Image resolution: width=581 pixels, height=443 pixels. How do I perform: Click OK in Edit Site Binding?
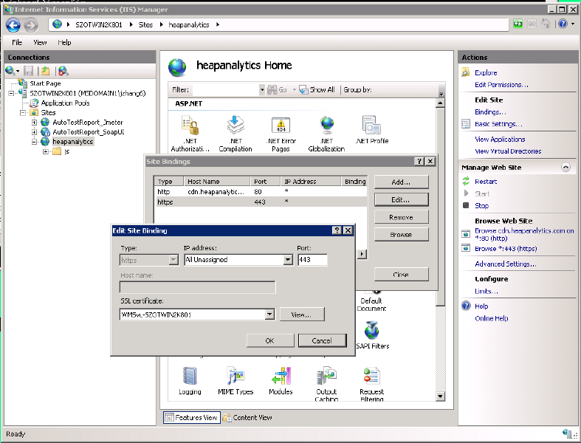(x=269, y=340)
